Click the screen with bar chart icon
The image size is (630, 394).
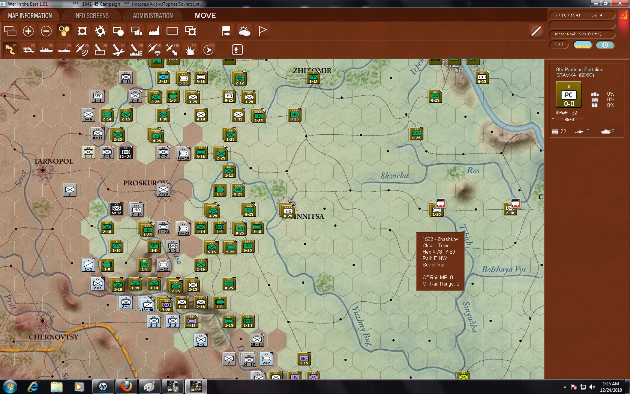(x=136, y=31)
